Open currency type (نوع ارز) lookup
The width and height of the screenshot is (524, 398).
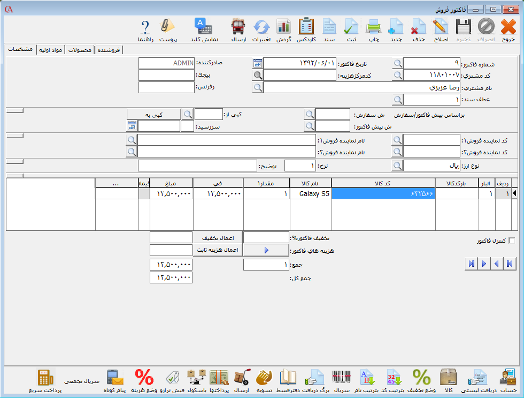click(397, 166)
